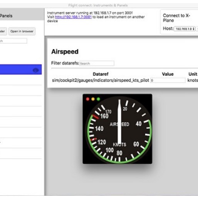The height and width of the screenshot is (198, 198).
Task: Click the Filter datarefs search field
Action: pos(97,63)
